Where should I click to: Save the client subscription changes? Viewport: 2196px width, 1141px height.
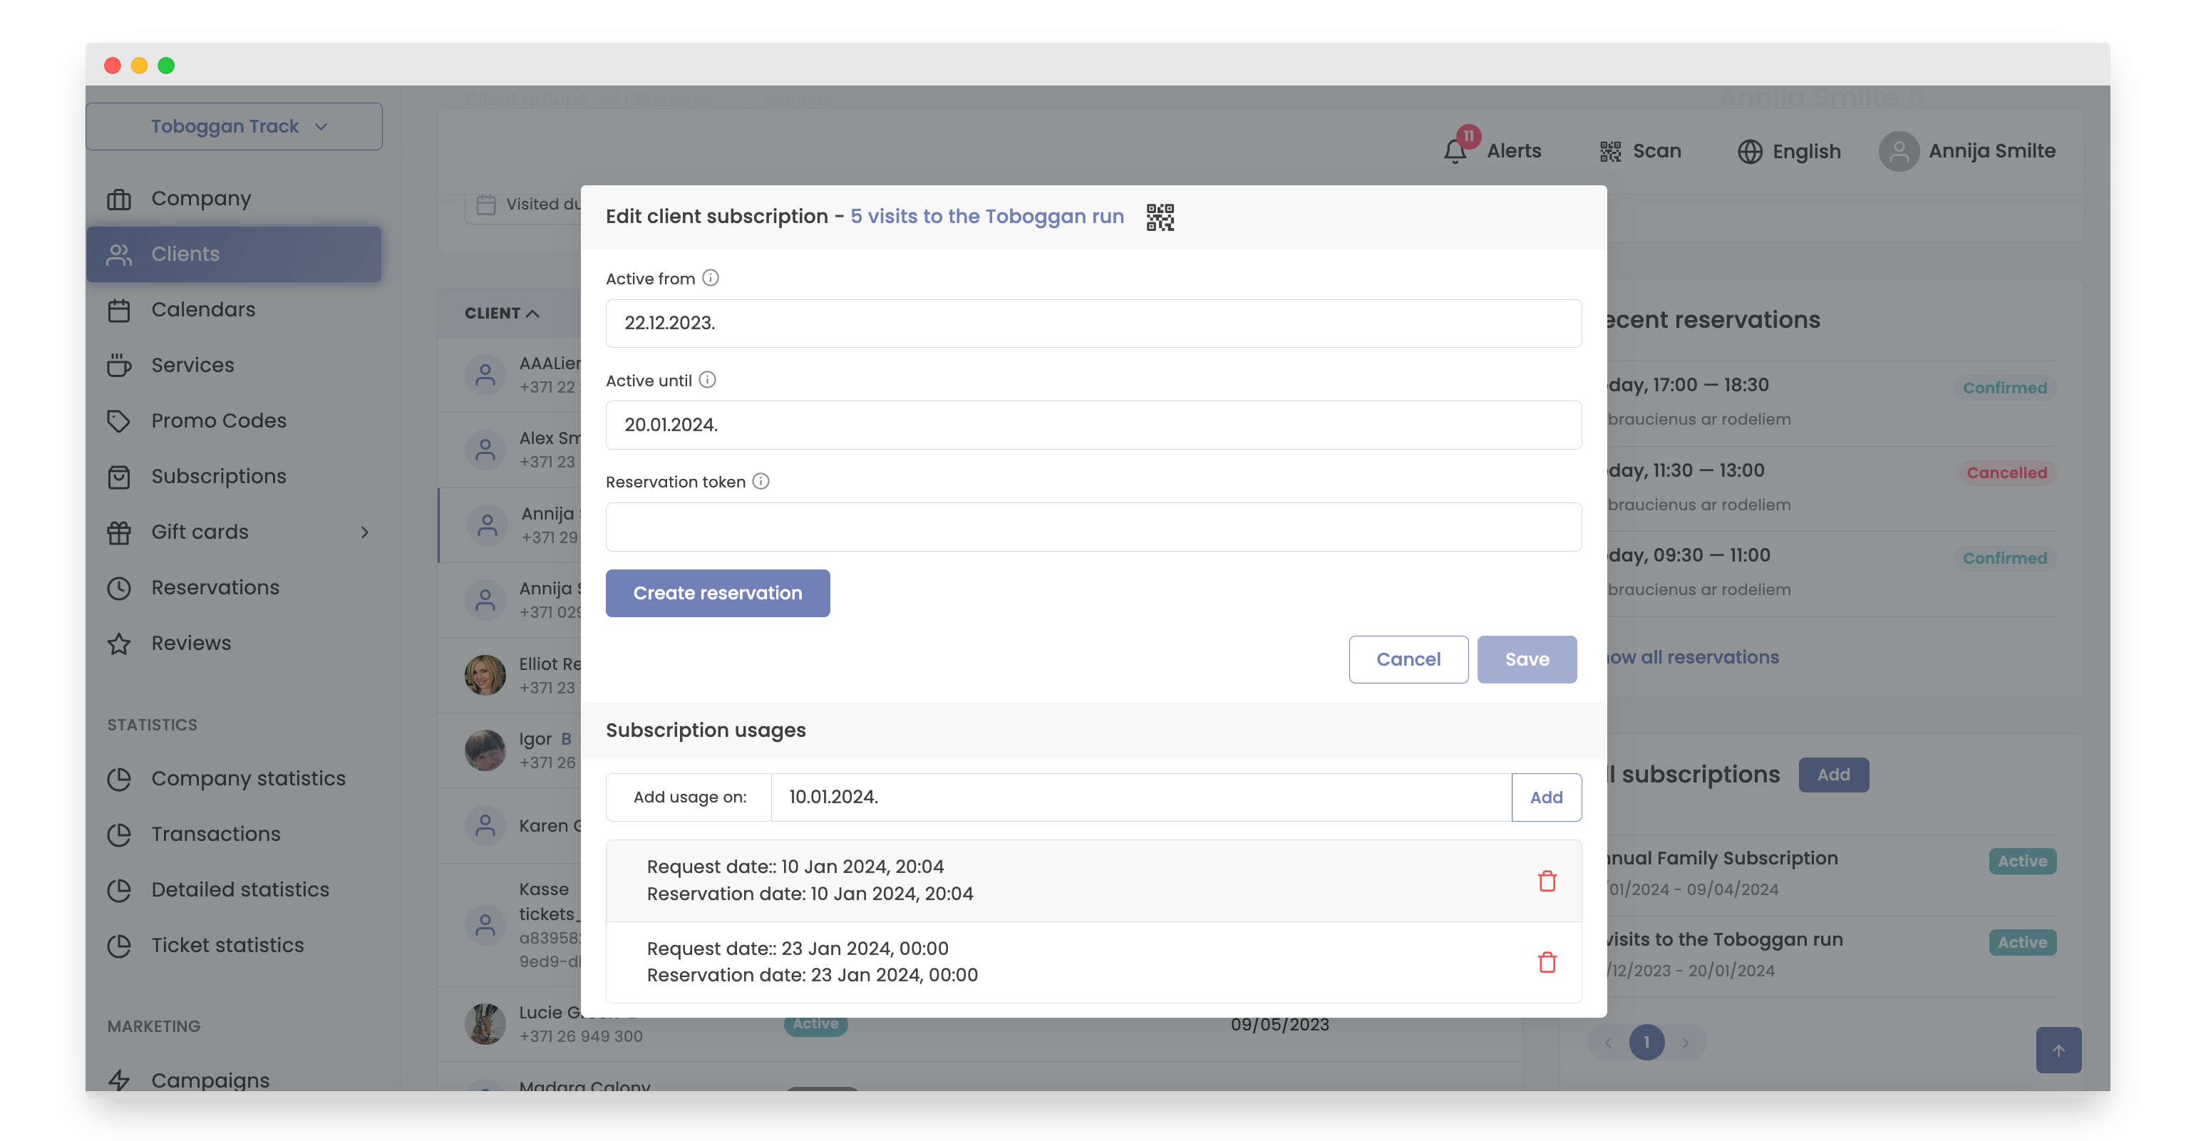1526,659
